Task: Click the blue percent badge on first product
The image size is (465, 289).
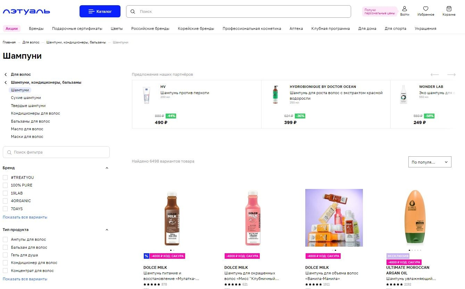Action: click(x=146, y=256)
